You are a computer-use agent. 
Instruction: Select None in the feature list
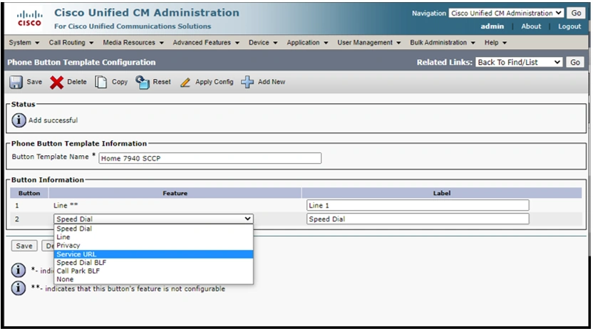(153, 279)
